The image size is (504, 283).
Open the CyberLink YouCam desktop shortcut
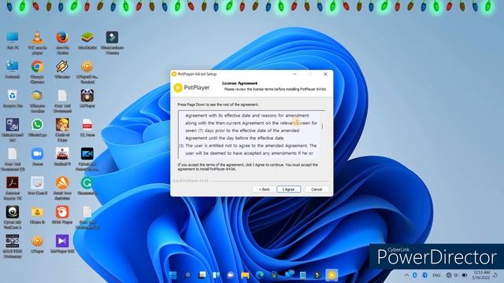tap(13, 217)
